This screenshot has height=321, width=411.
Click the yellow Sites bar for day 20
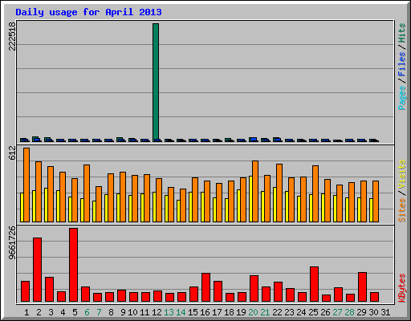(250, 199)
